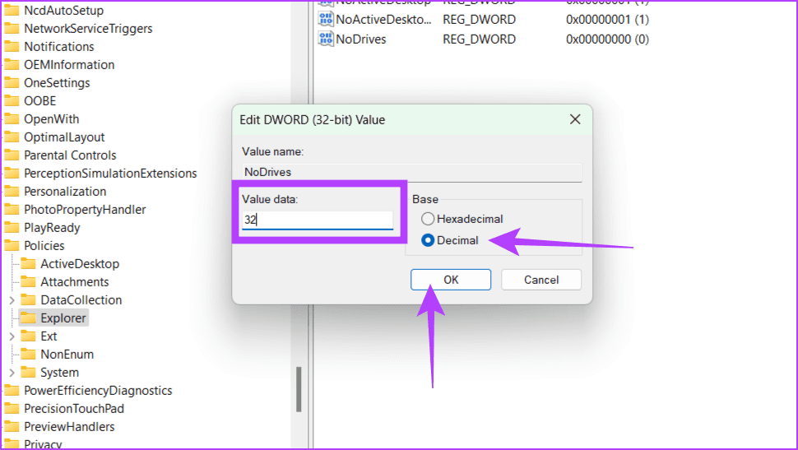Open the OpenWith folder icon
798x450 pixels.
coord(12,119)
